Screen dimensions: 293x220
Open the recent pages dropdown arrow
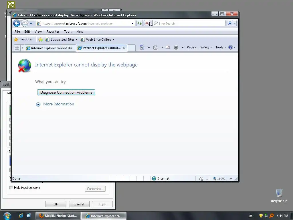[x=31, y=23]
